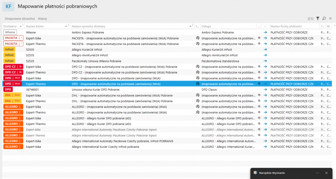336x179 pixels.
Task: Expand the Więcej filter options
Action: pyautogui.click(x=42, y=18)
